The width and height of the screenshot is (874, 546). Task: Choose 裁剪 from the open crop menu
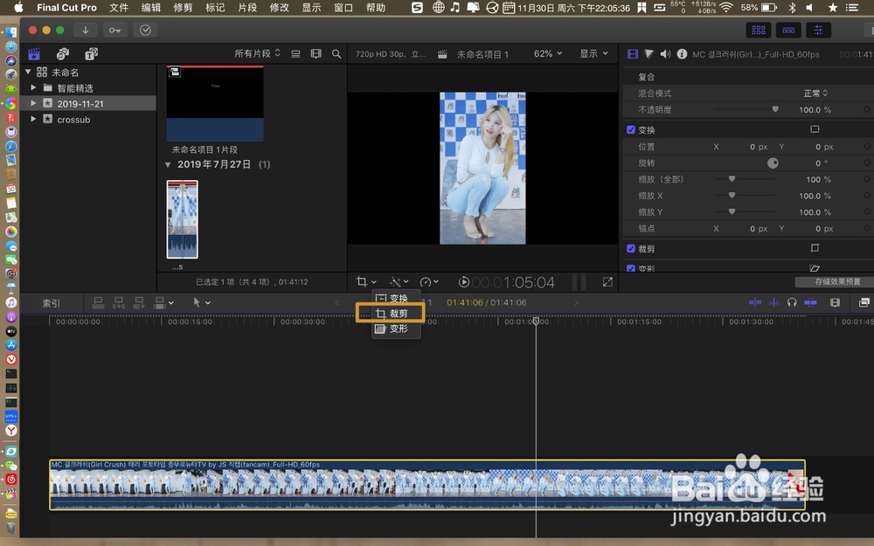tap(393, 314)
